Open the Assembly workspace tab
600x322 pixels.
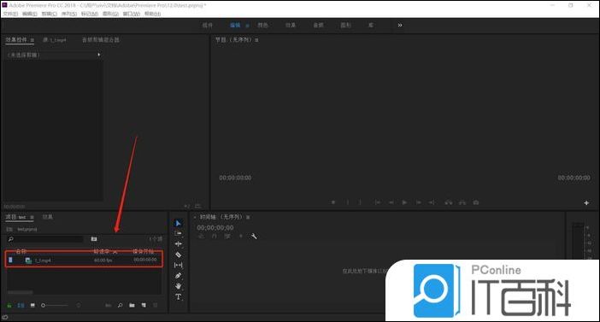(208, 26)
